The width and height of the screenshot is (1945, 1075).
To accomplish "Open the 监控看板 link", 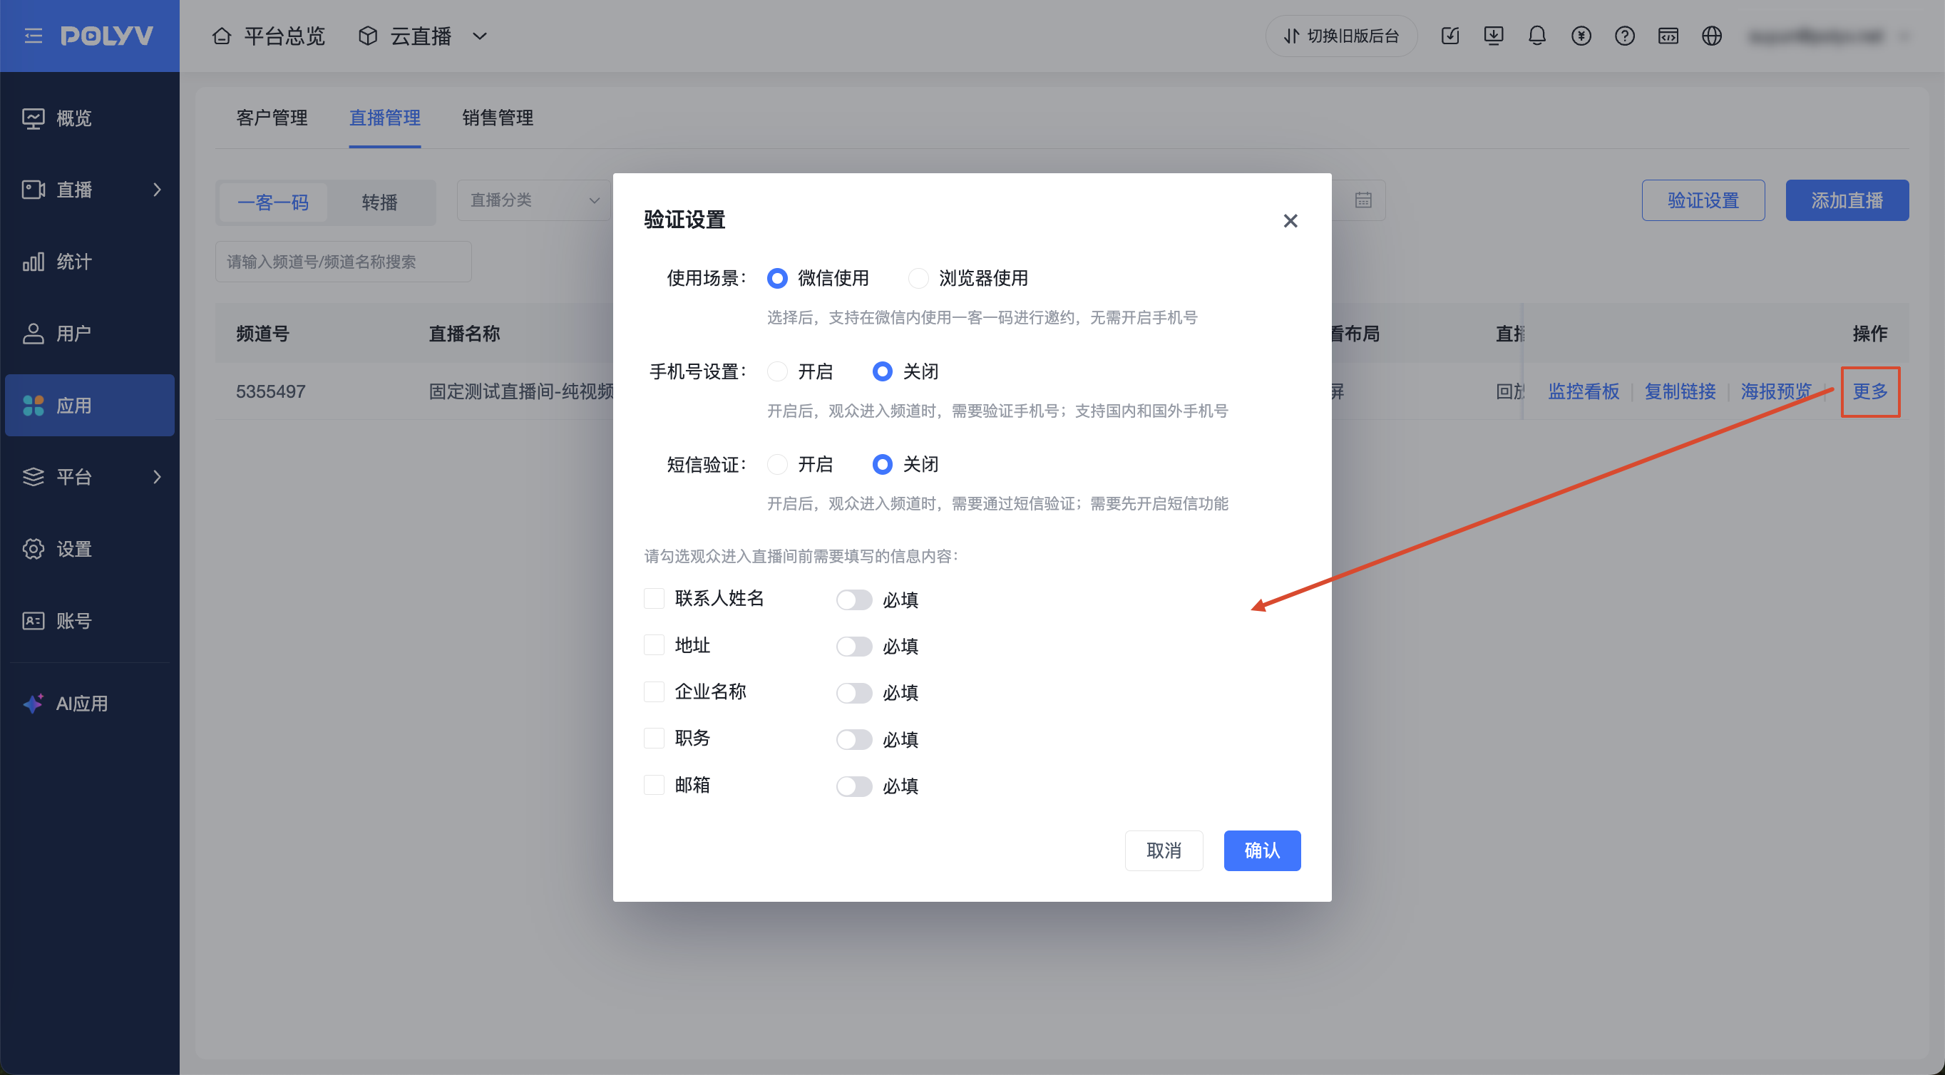I will tap(1584, 391).
